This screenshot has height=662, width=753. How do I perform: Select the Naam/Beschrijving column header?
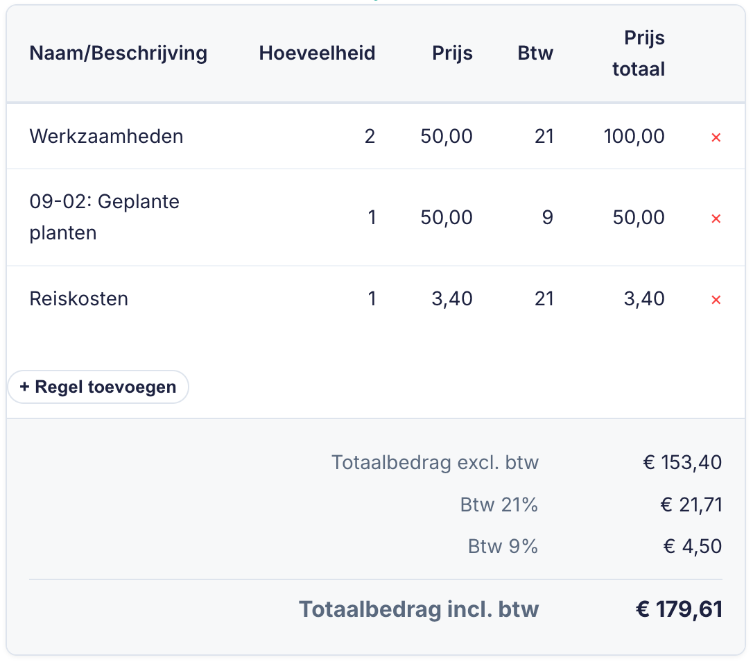point(118,53)
